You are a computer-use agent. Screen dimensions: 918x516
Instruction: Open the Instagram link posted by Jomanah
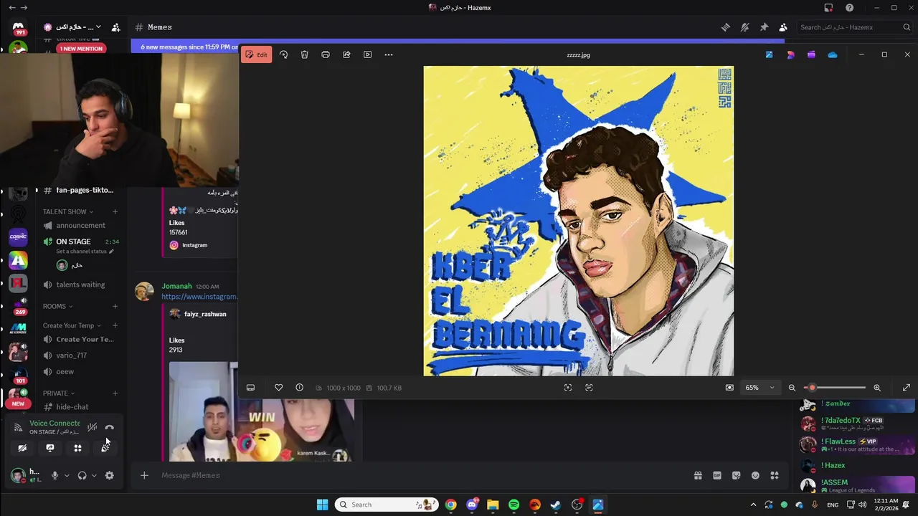[199, 297]
